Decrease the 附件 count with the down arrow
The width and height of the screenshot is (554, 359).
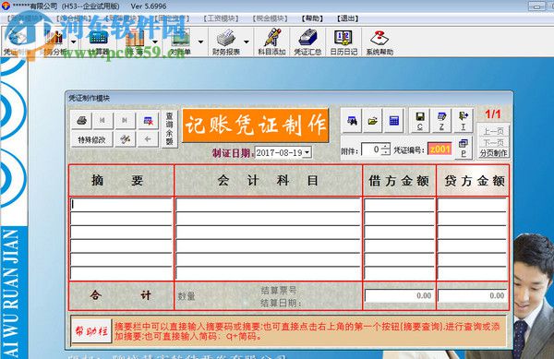click(x=386, y=153)
